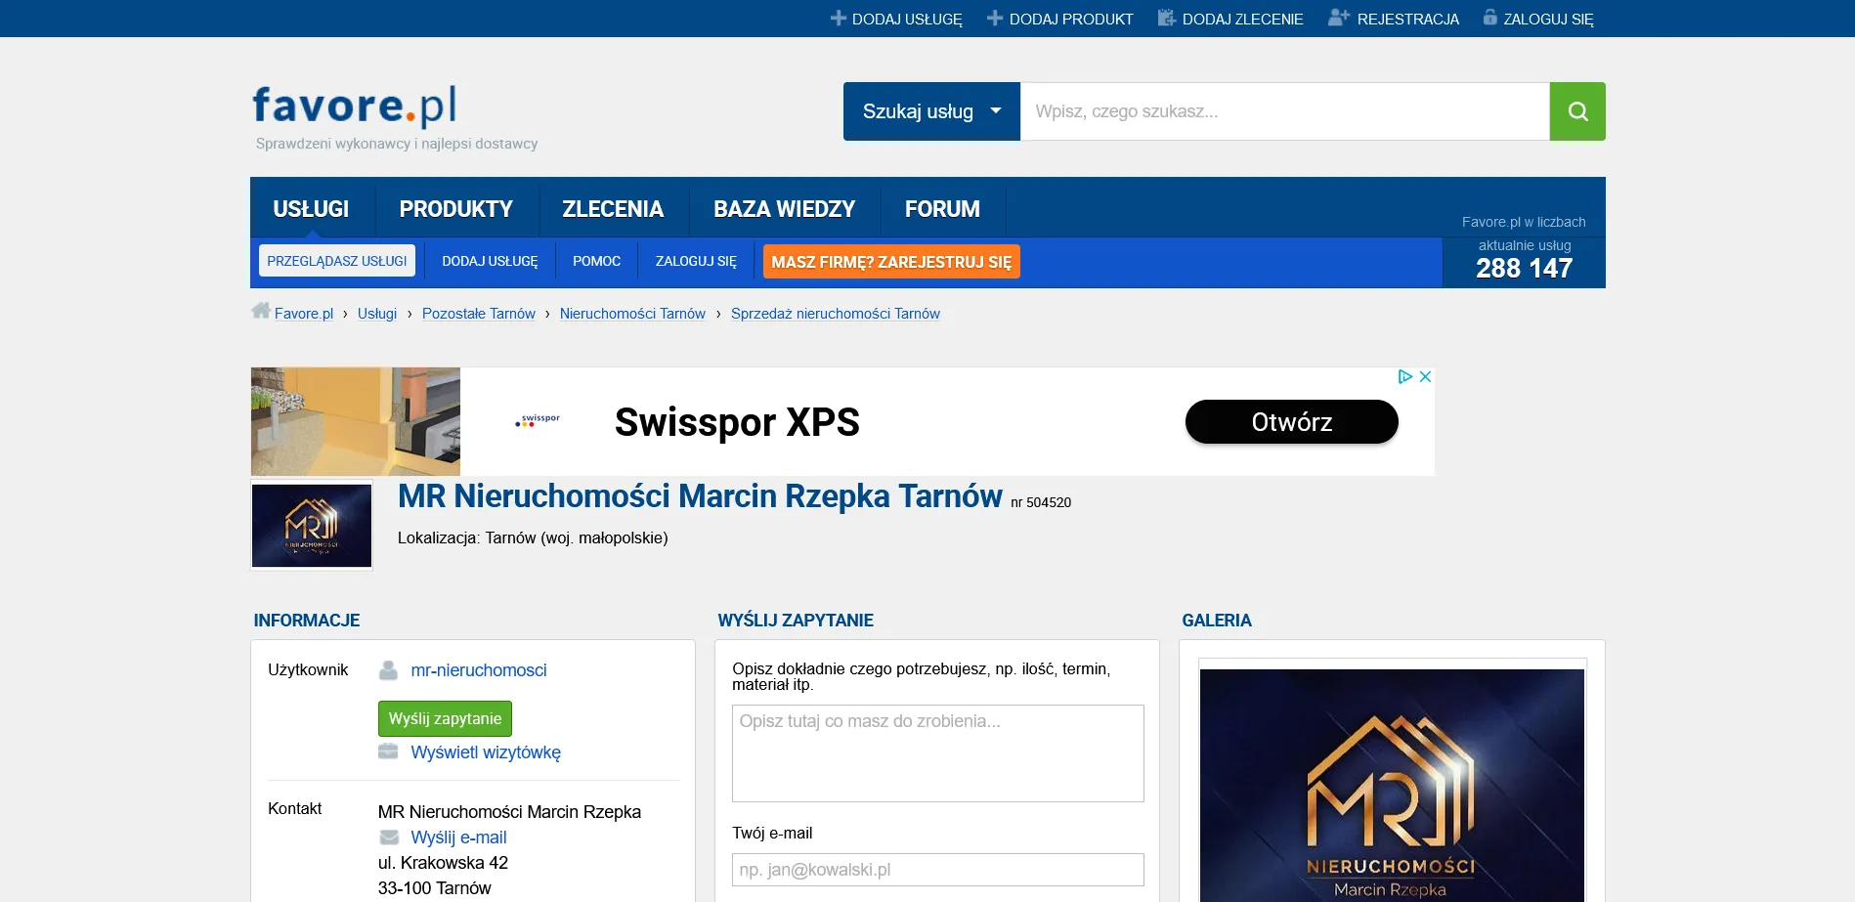1855x902 pixels.
Task: Click Dodaj produkt link in top bar
Action: coord(1071,19)
